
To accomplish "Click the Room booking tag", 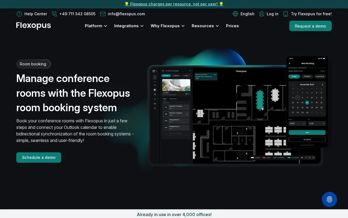I will (33, 64).
